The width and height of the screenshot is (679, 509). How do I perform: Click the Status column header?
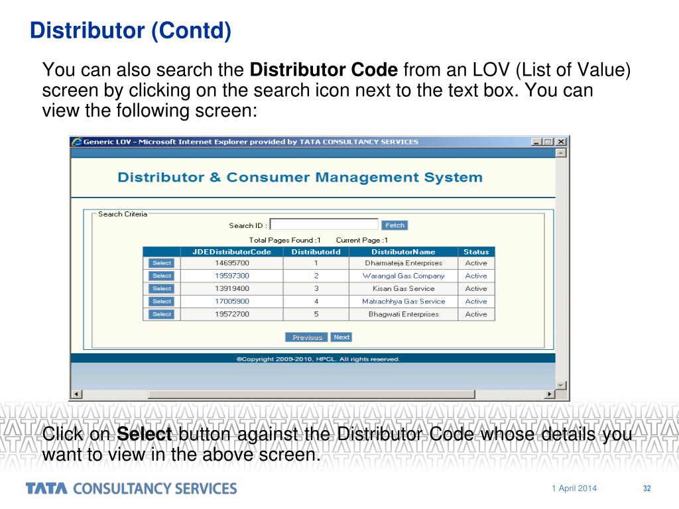pos(476,252)
